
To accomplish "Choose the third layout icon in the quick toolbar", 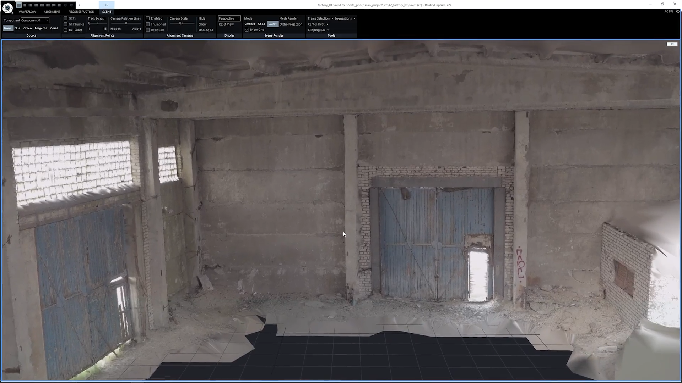I will (30, 5).
